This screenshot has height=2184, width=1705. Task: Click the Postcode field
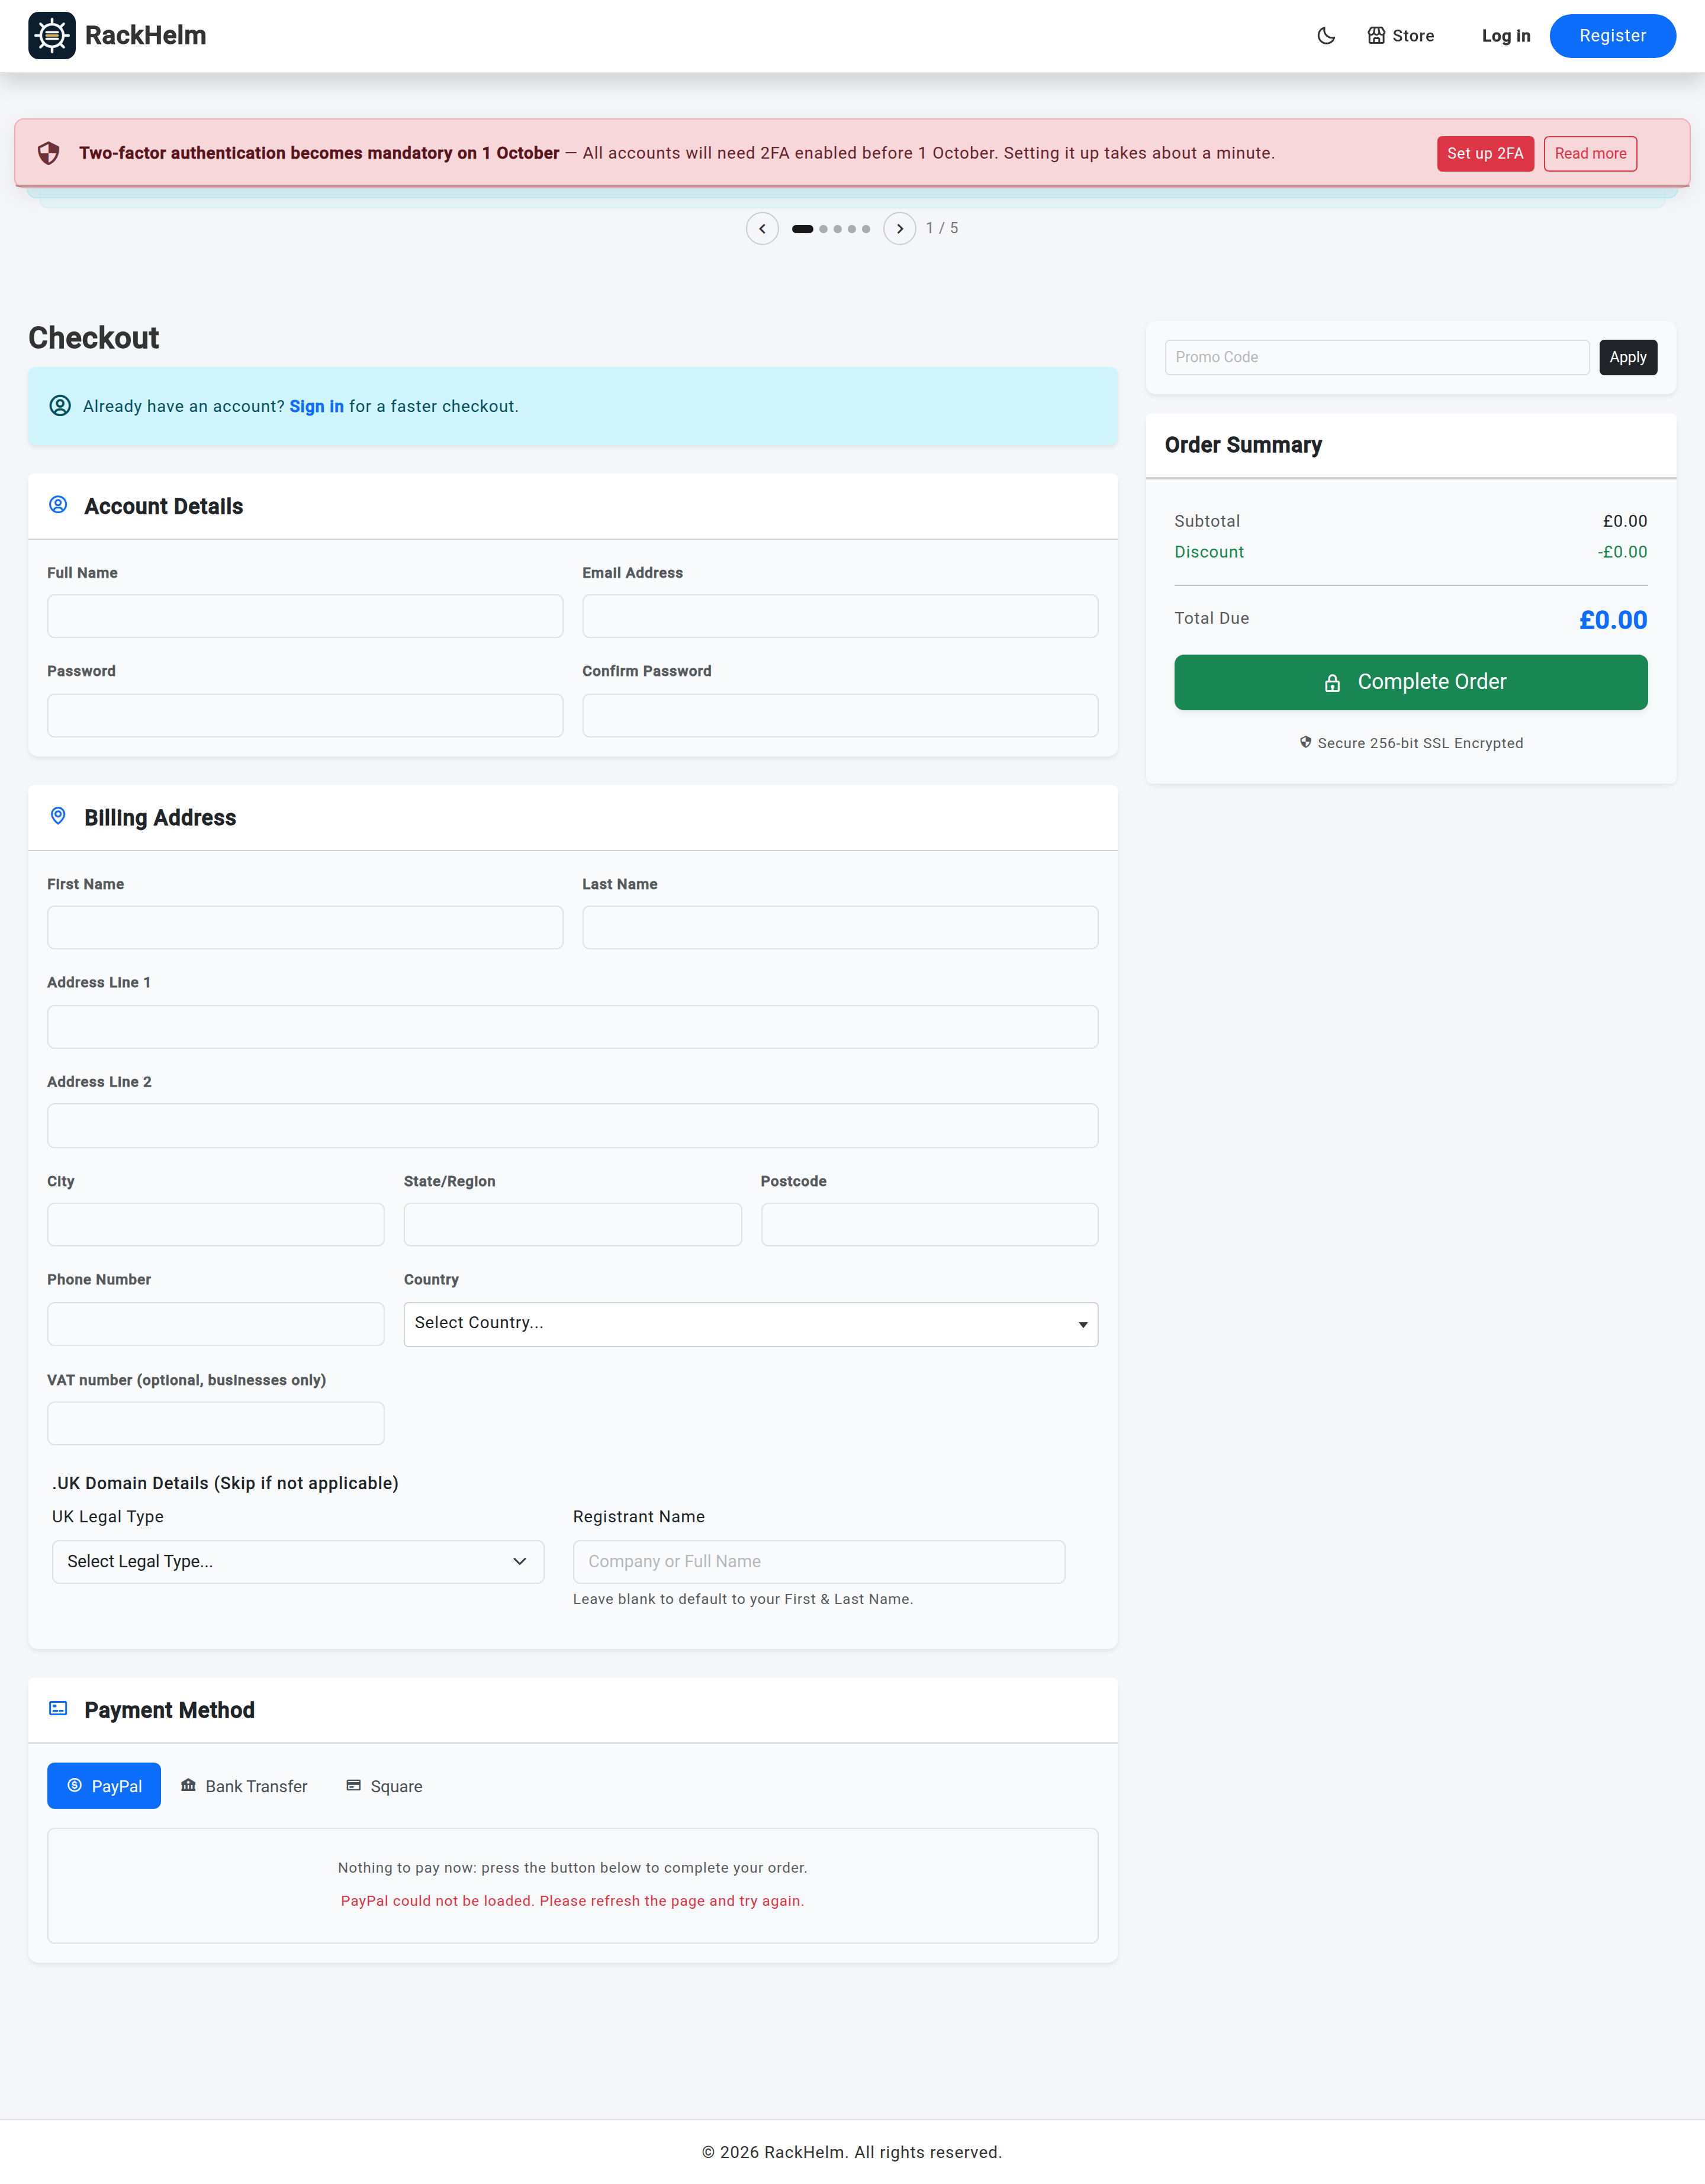pos(929,1224)
